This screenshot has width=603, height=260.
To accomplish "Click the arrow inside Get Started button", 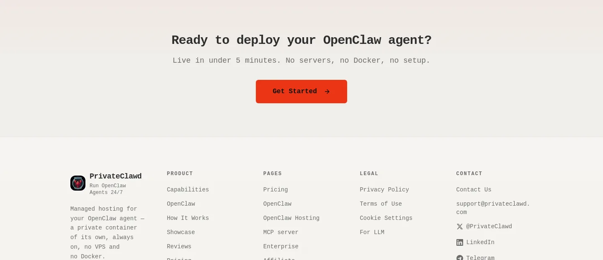I will pos(327,92).
